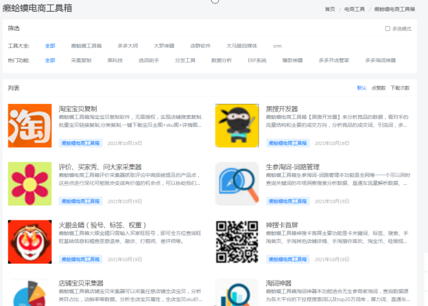Filter functions by 爆款神器
The height and width of the screenshot is (306, 428).
click(x=292, y=60)
